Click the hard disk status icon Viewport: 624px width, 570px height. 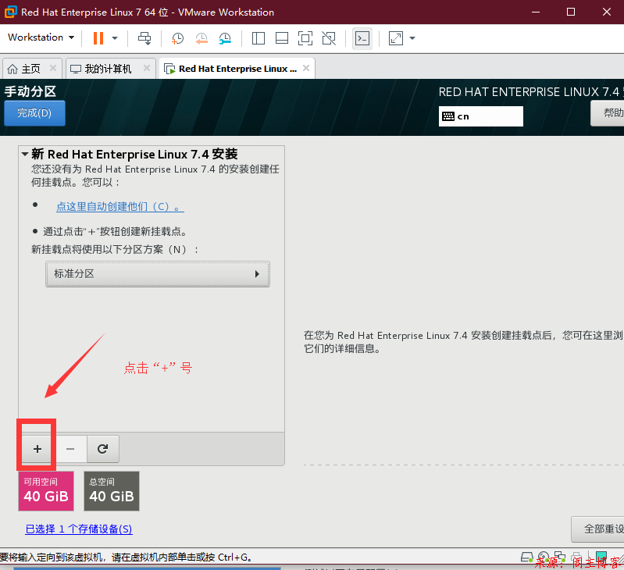pos(527,558)
